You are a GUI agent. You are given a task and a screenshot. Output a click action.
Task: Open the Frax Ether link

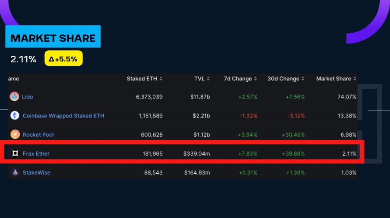click(37, 154)
